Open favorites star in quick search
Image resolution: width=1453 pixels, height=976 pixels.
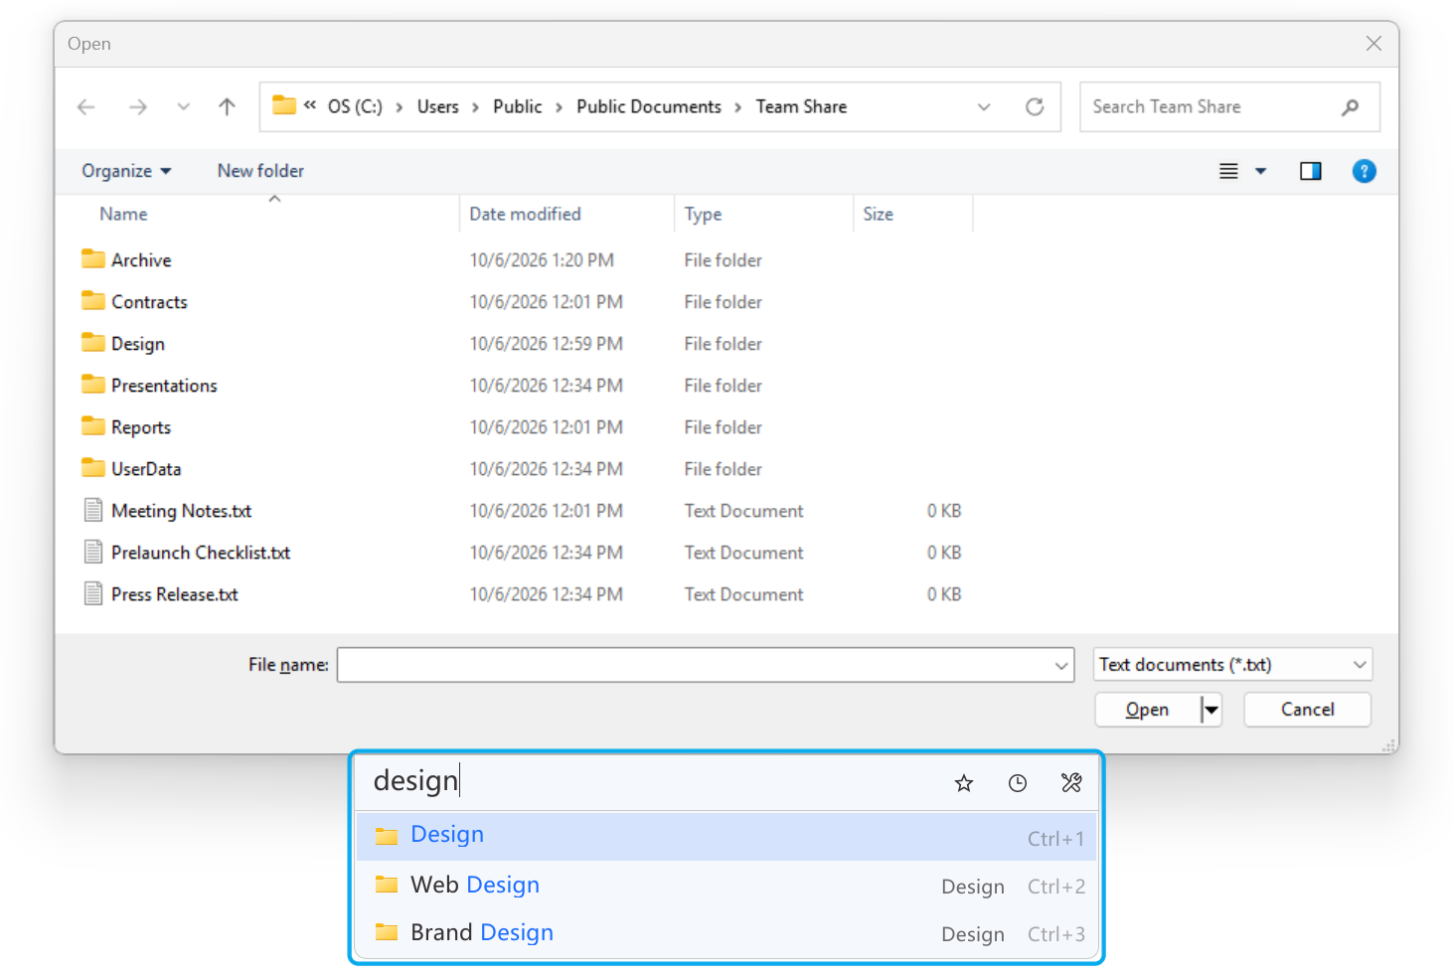point(964,783)
